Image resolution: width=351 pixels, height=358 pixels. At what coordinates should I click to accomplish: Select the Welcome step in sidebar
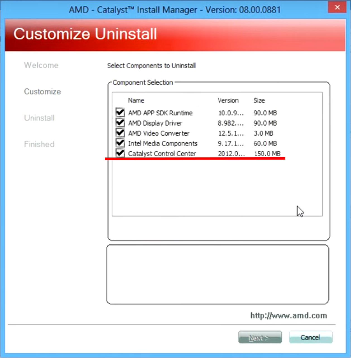(x=41, y=65)
